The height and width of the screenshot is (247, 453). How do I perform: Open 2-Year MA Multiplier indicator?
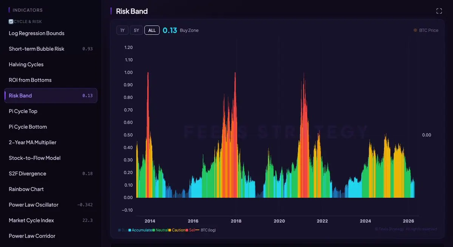51,142
